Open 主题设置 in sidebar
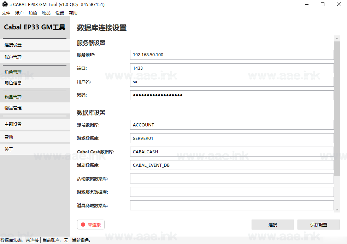 point(35,124)
